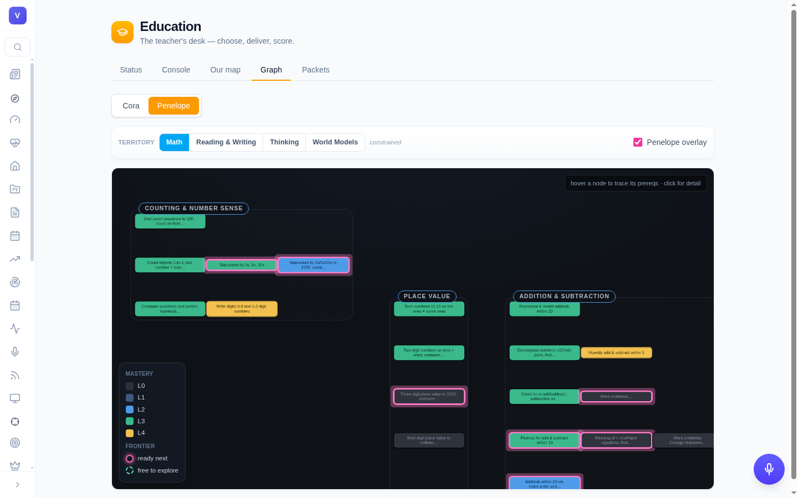Click the monitor display sidebar icon
This screenshot has height=498, width=798.
15,398
